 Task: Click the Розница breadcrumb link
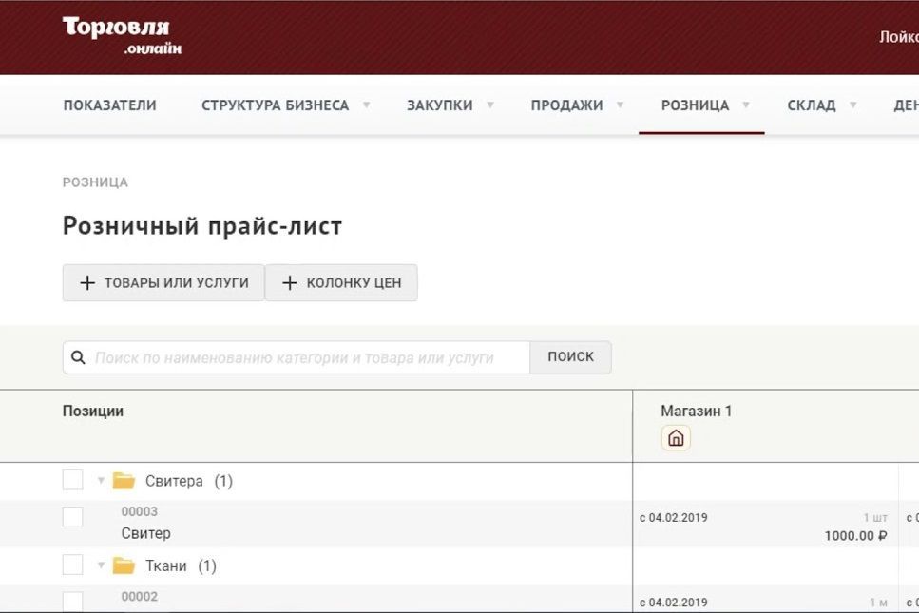tap(95, 182)
